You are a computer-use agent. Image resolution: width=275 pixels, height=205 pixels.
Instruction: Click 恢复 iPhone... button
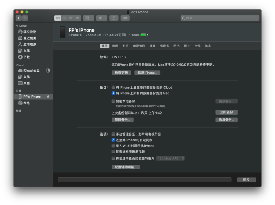tap(147, 73)
